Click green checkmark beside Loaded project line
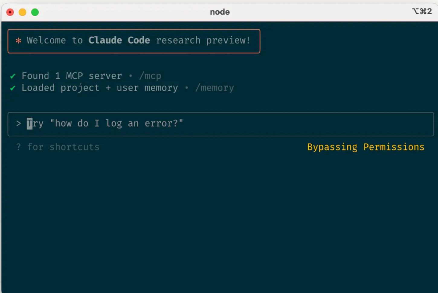 point(13,88)
